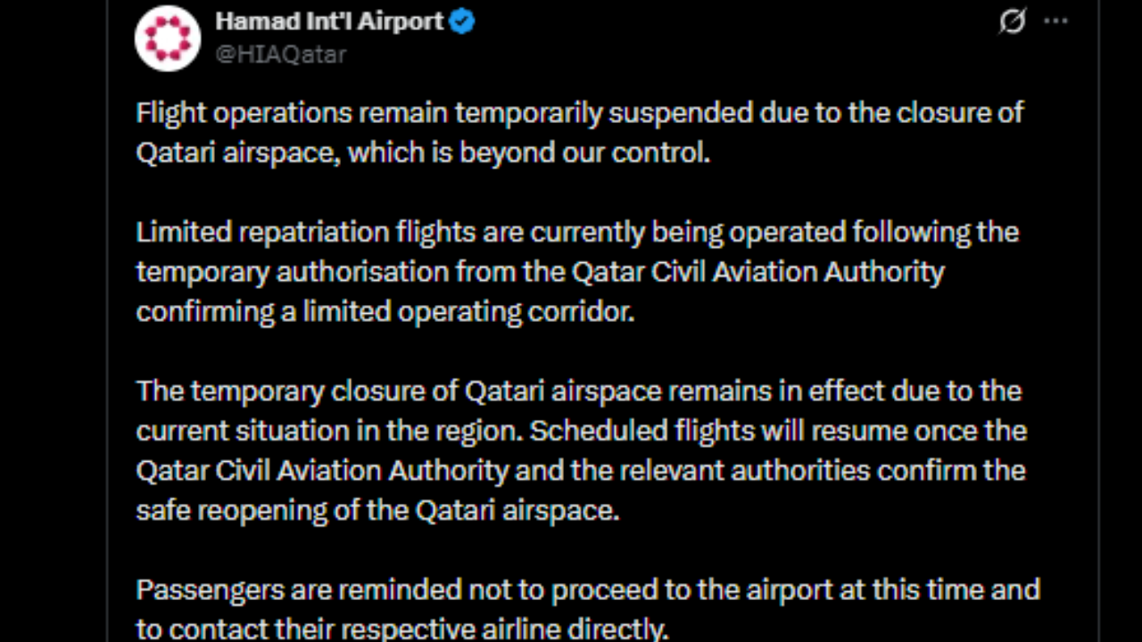Click the dark background beside the post
Image resolution: width=1142 pixels, height=642 pixels.
point(54,321)
